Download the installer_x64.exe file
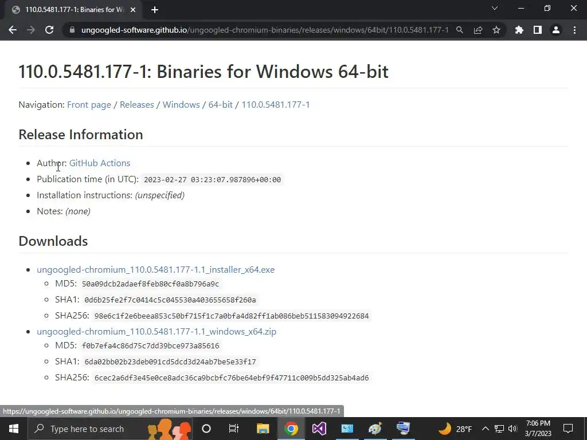587x440 pixels. click(156, 270)
